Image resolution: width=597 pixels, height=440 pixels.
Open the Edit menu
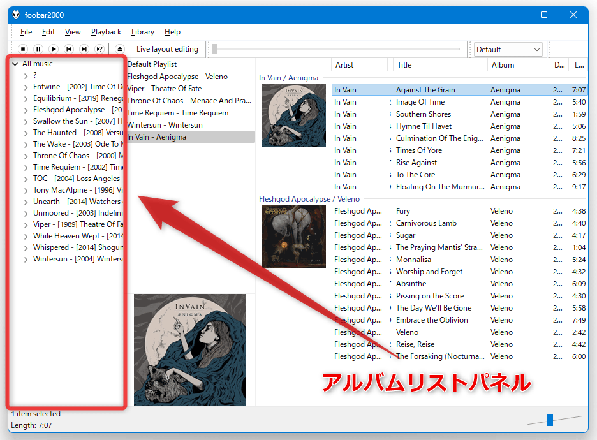(48, 32)
